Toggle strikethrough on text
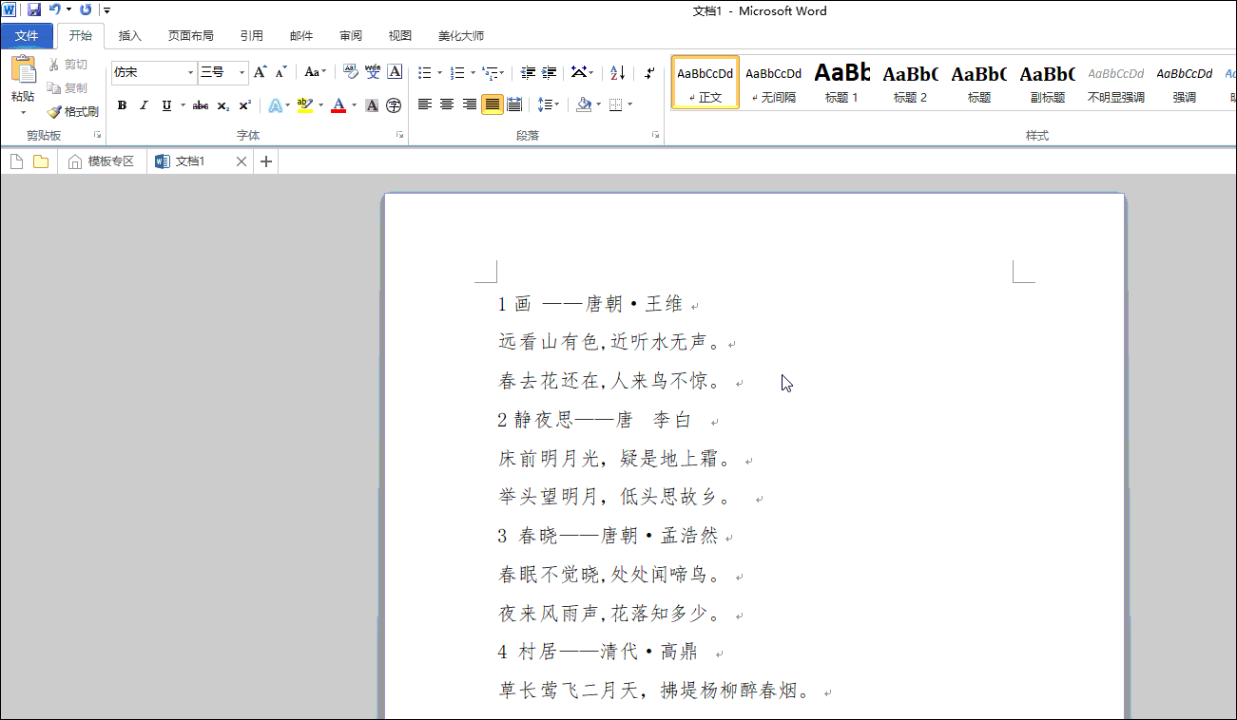1237x720 pixels. pyautogui.click(x=200, y=104)
